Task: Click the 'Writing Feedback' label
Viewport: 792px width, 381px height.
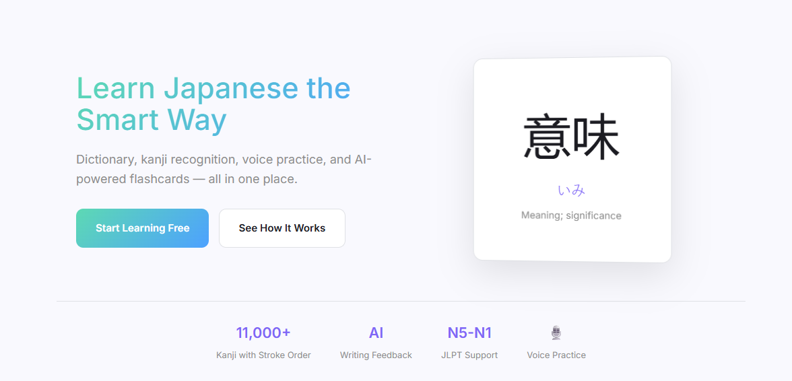Action: pyautogui.click(x=376, y=355)
